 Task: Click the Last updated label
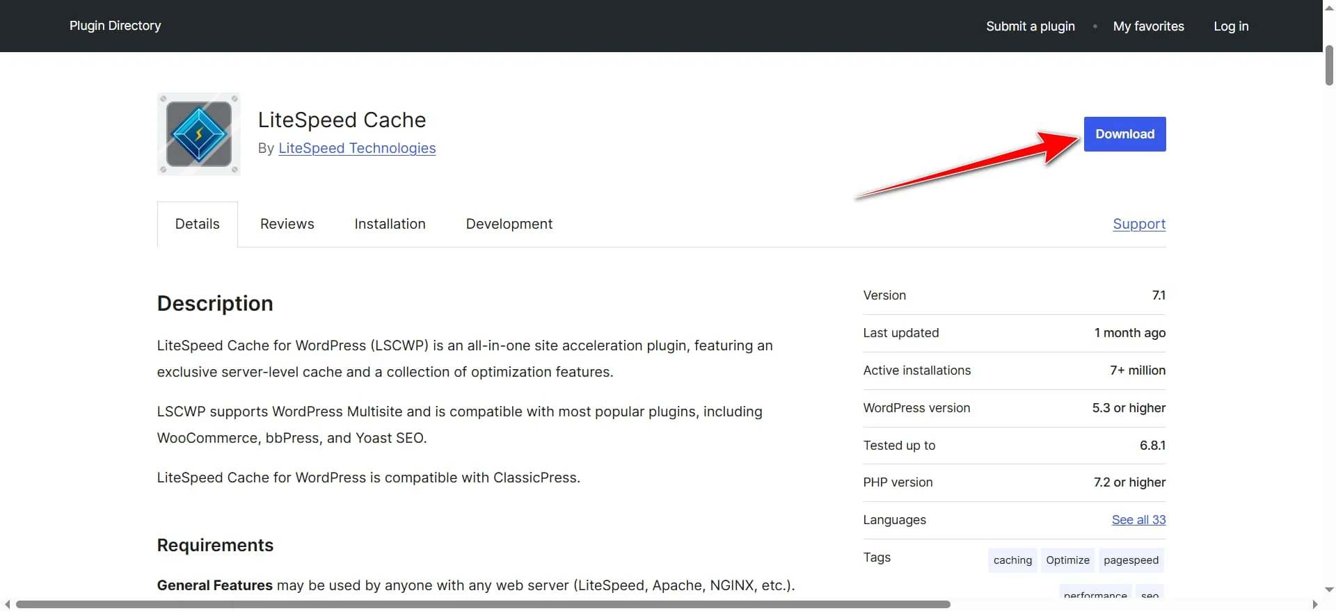[901, 333]
